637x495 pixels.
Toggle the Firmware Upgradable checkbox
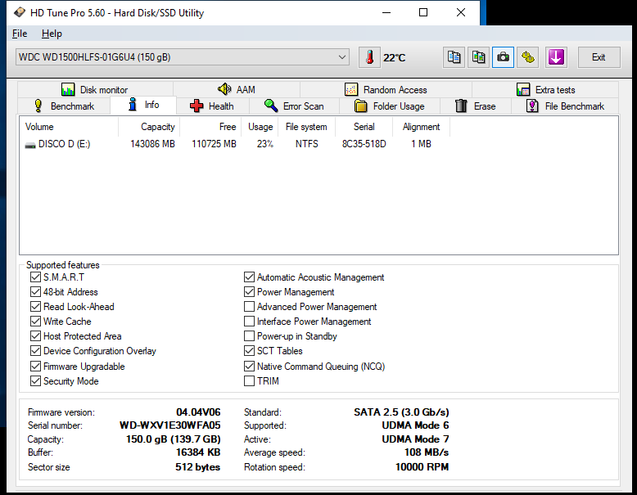coord(35,367)
